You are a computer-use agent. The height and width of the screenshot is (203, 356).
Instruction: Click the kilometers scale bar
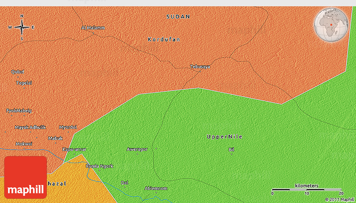pos(307,190)
